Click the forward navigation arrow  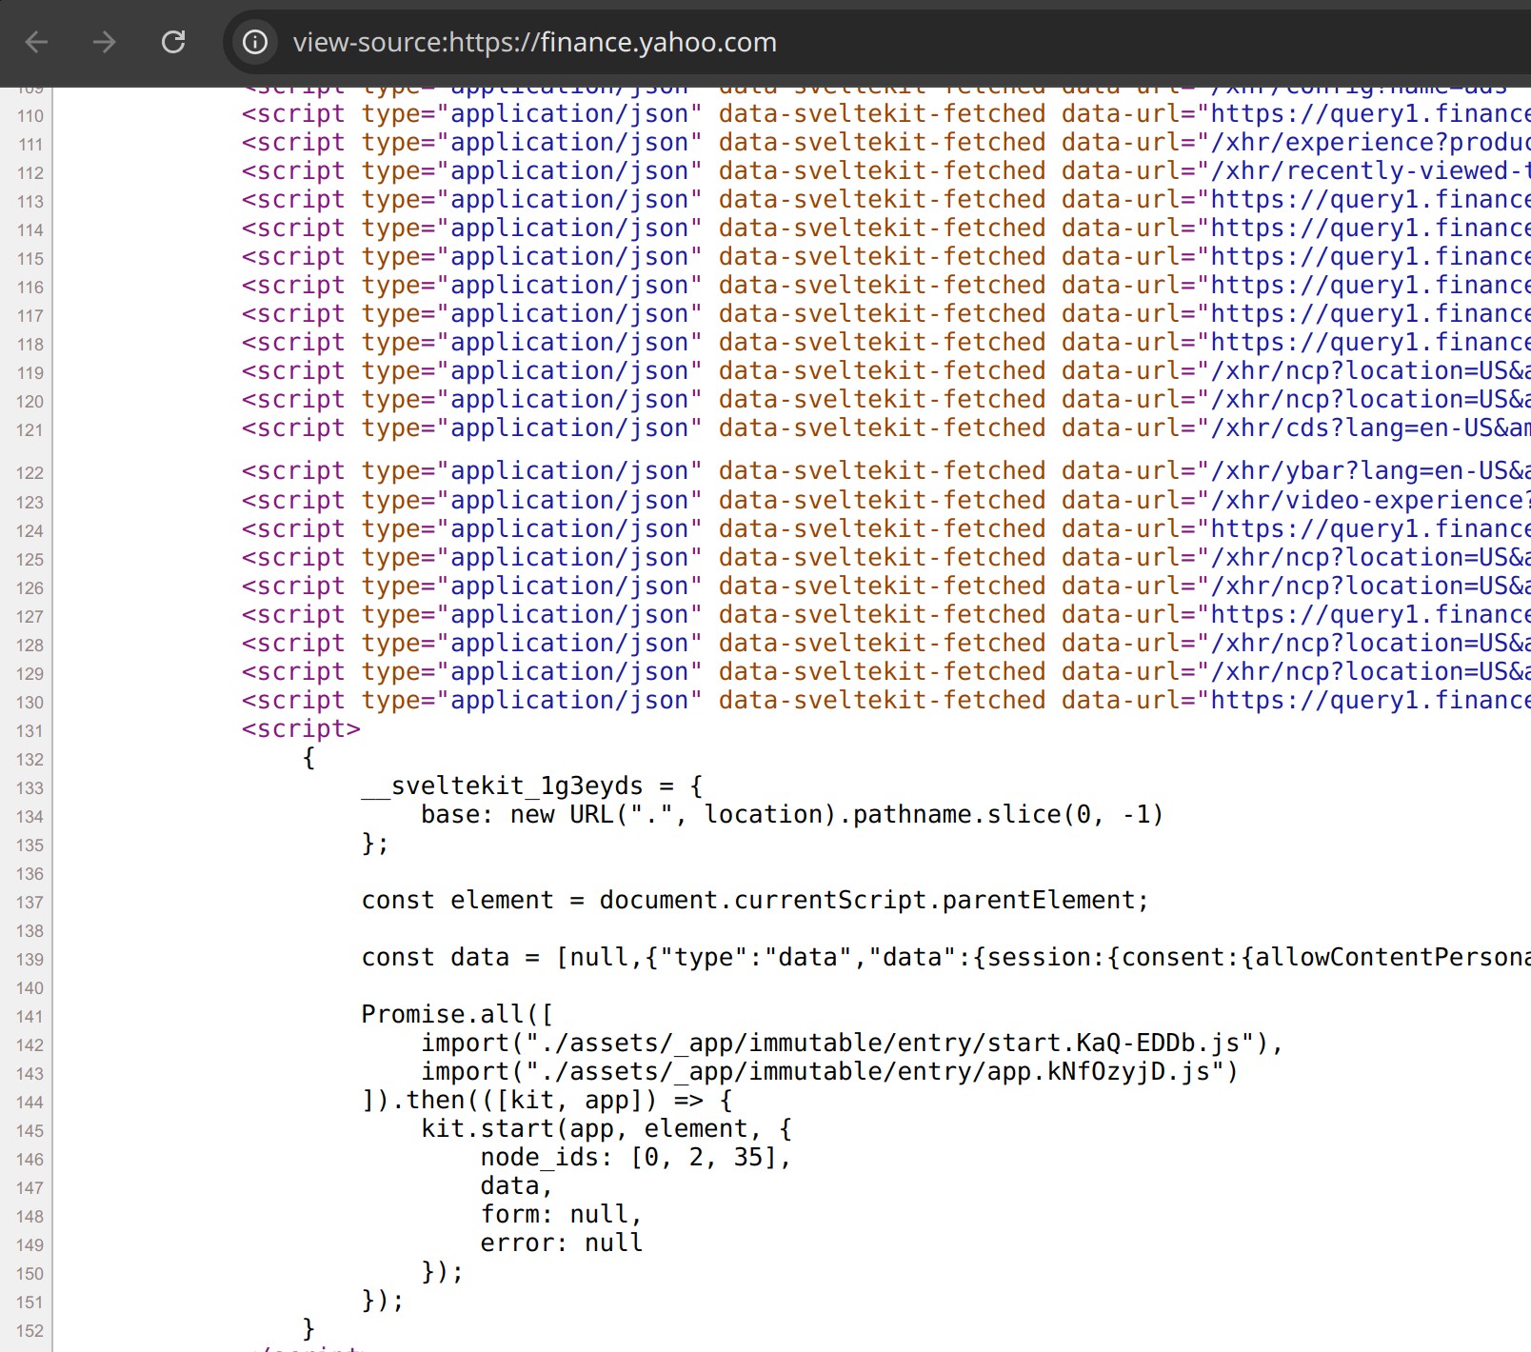pyautogui.click(x=105, y=42)
